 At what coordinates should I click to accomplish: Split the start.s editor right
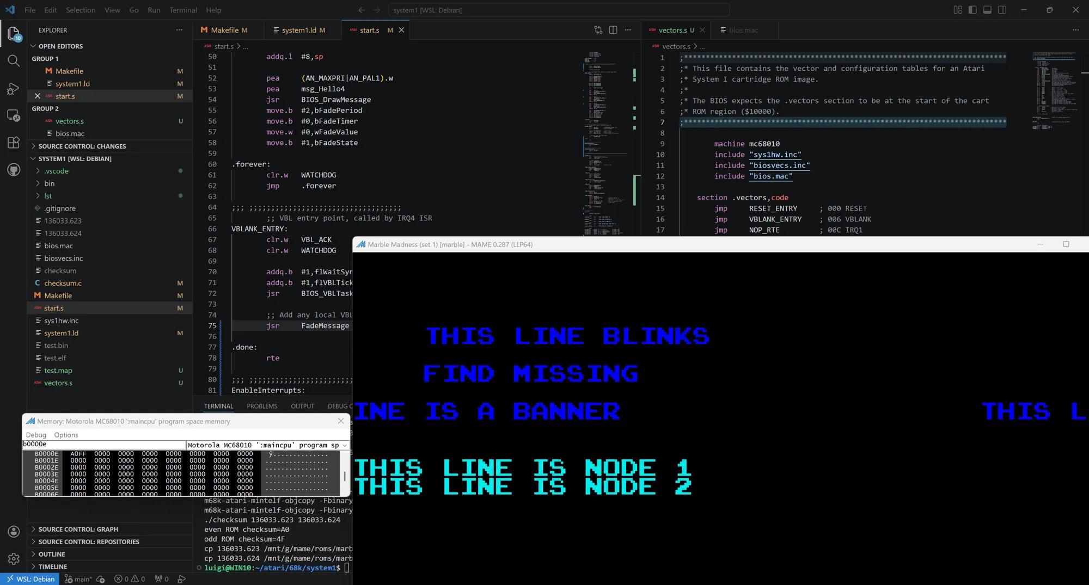click(x=613, y=30)
